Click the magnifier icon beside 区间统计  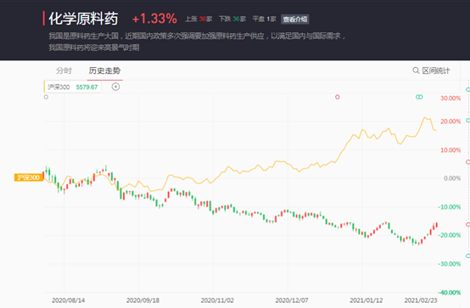point(416,70)
